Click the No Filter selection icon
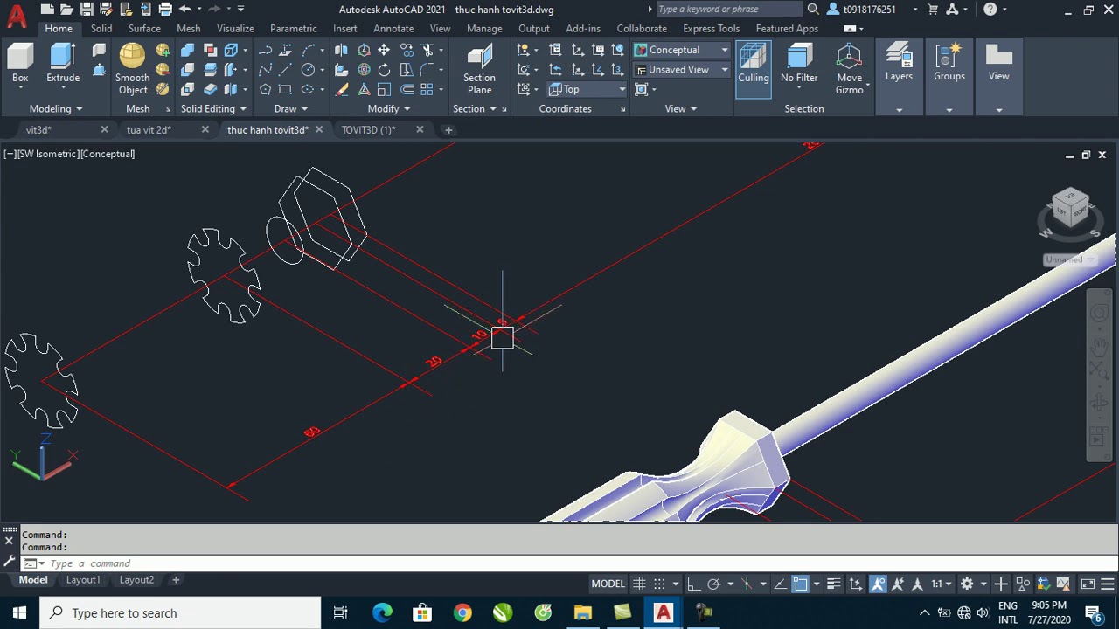This screenshot has height=629, width=1119. pos(799,65)
